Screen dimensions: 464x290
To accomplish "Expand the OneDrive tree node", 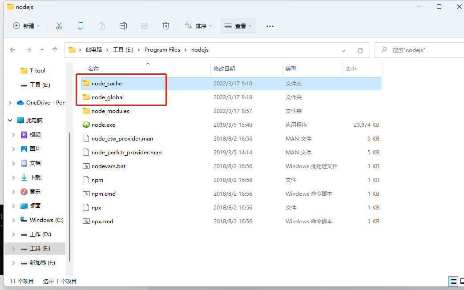I will pos(10,103).
